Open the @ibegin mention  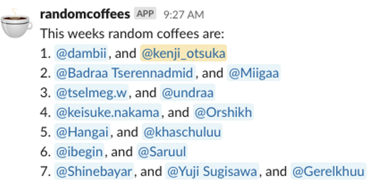[x=79, y=152]
